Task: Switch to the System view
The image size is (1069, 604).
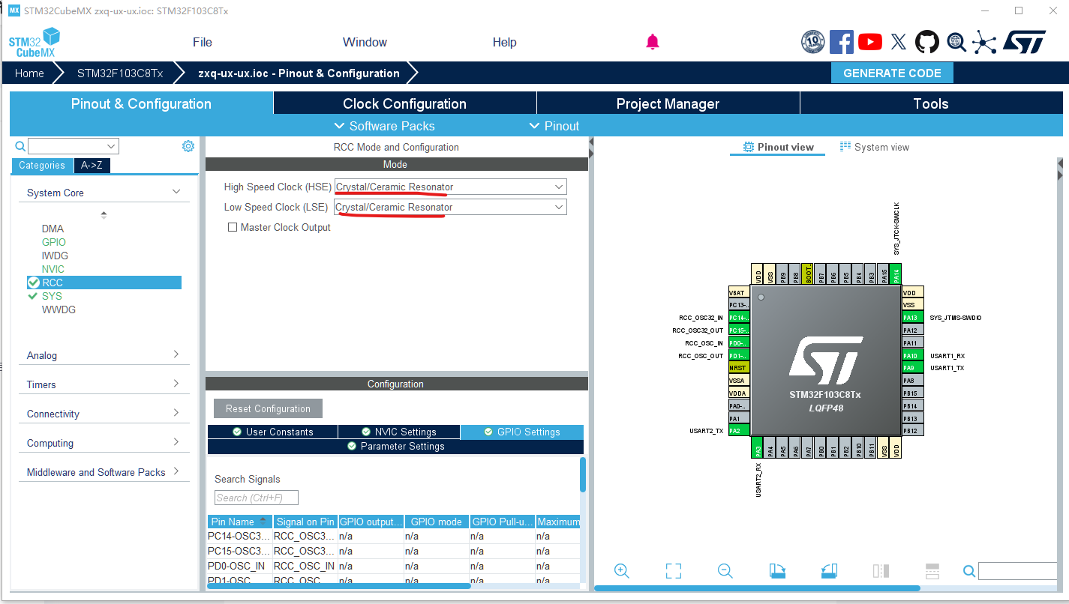Action: [874, 147]
